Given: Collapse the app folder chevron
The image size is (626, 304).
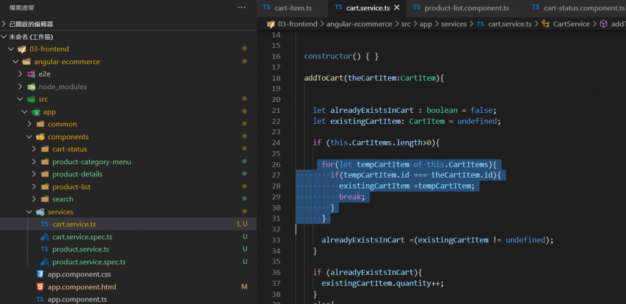Looking at the screenshot, I should click(24, 112).
